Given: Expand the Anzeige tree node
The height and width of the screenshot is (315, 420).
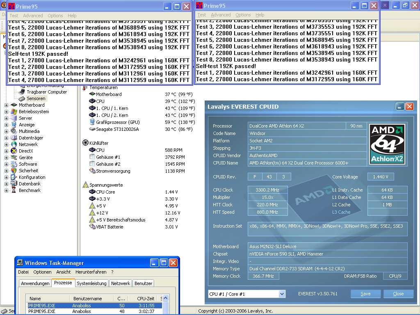Looking at the screenshot, I should coord(7,125).
